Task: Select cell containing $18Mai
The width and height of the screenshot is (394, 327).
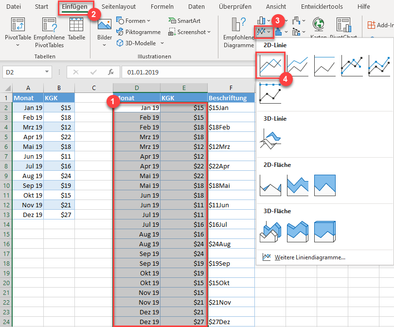Action: 231,185
